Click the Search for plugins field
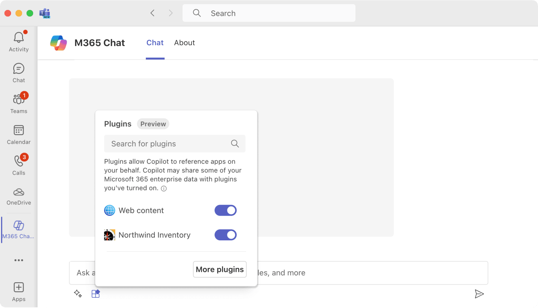Screen dimensions: 538x308 coord(169,144)
